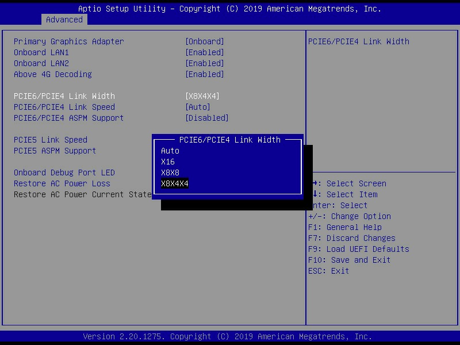Viewport: 460px width, 345px height.
Task: Click the F7: Discard Changes hint
Action: coord(352,238)
